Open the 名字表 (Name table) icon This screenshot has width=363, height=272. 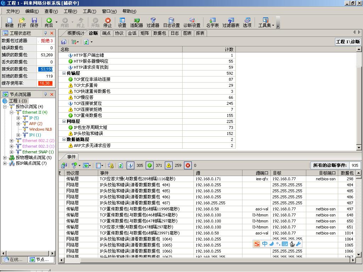[212, 22]
